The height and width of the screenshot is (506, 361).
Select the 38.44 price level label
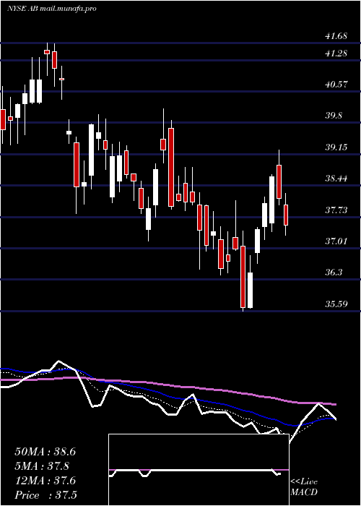(336, 179)
